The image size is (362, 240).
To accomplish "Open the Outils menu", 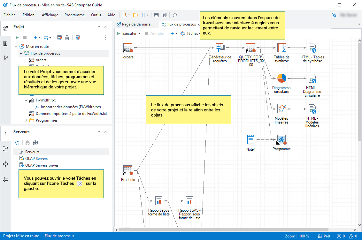I will 96,15.
